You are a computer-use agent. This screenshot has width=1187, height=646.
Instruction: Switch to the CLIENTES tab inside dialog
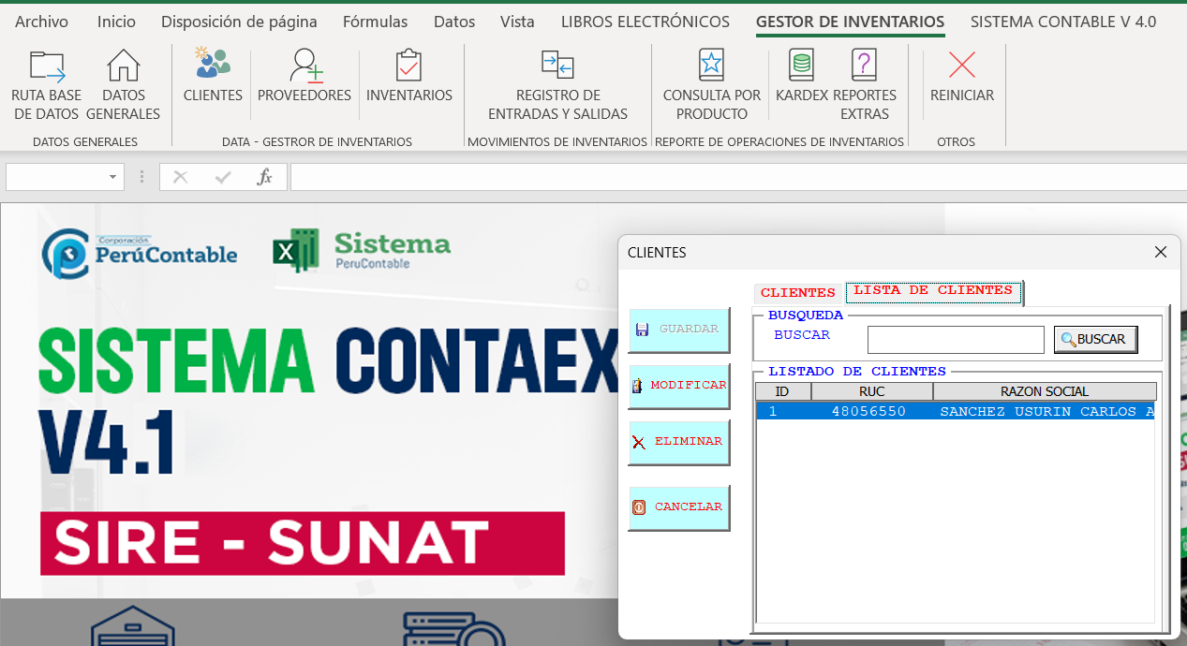tap(797, 292)
